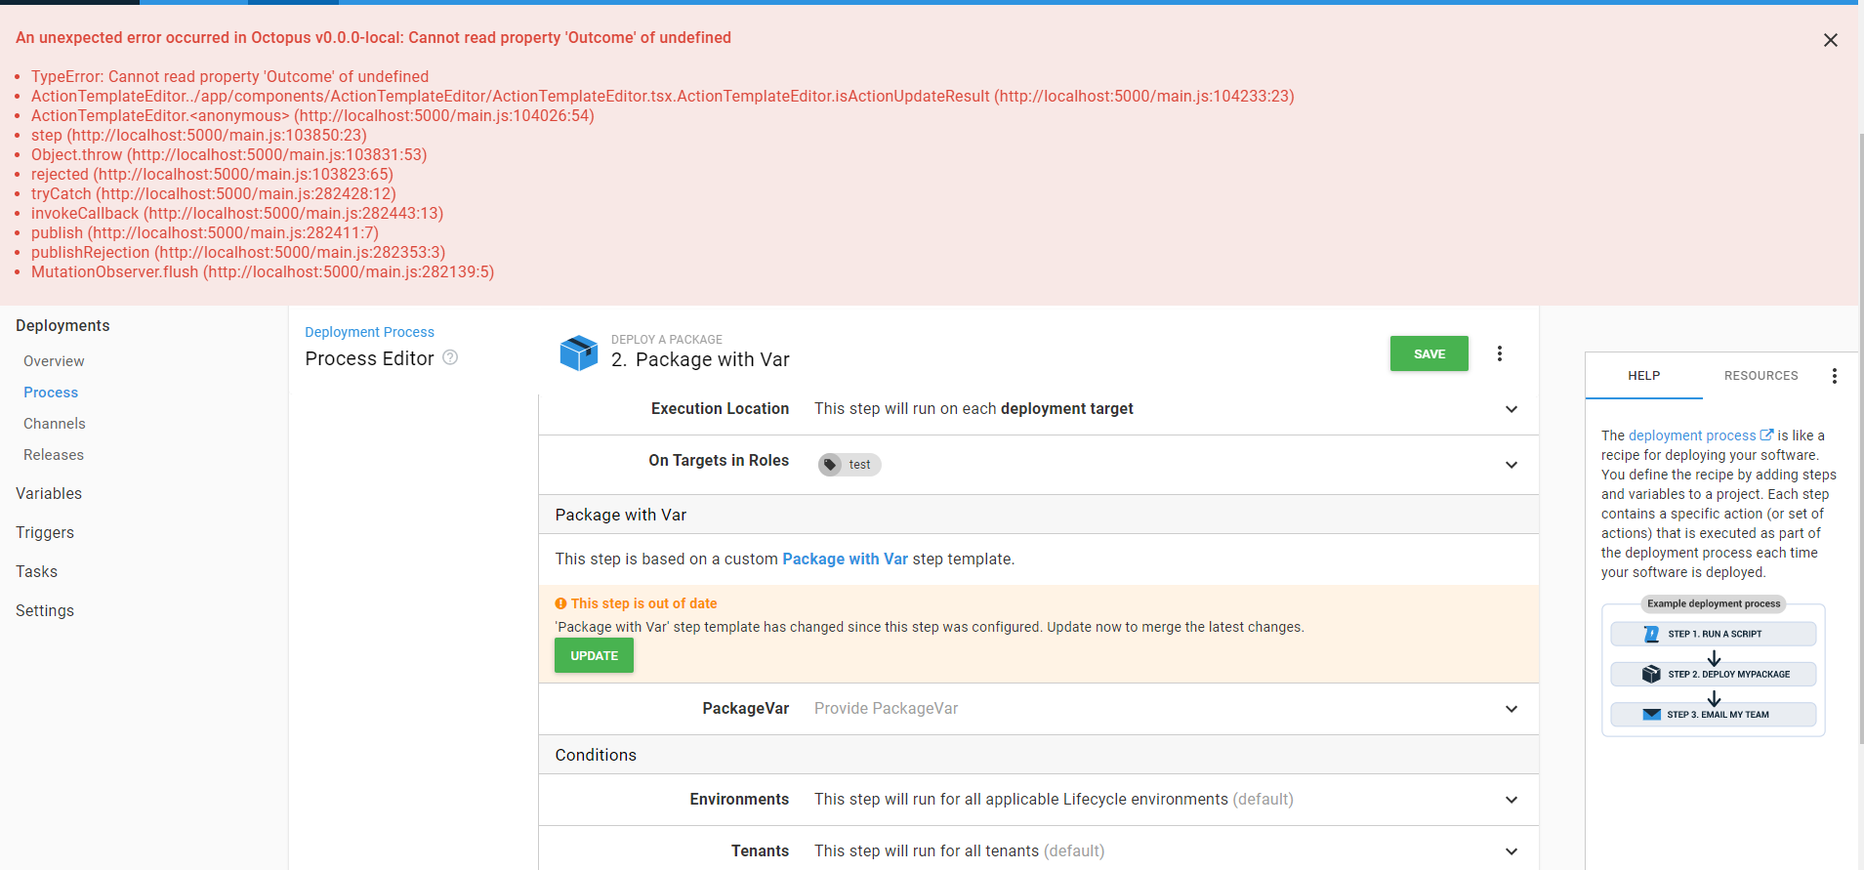Image resolution: width=1864 pixels, height=870 pixels.
Task: Click the Package with Var section header
Action: [1038, 515]
